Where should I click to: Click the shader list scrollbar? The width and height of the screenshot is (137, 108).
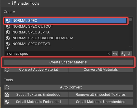click(x=130, y=32)
